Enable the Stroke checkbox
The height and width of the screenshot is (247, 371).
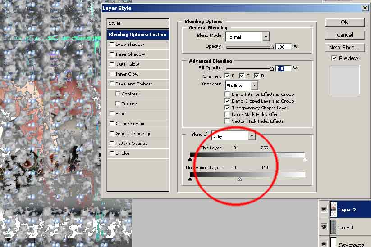point(112,153)
